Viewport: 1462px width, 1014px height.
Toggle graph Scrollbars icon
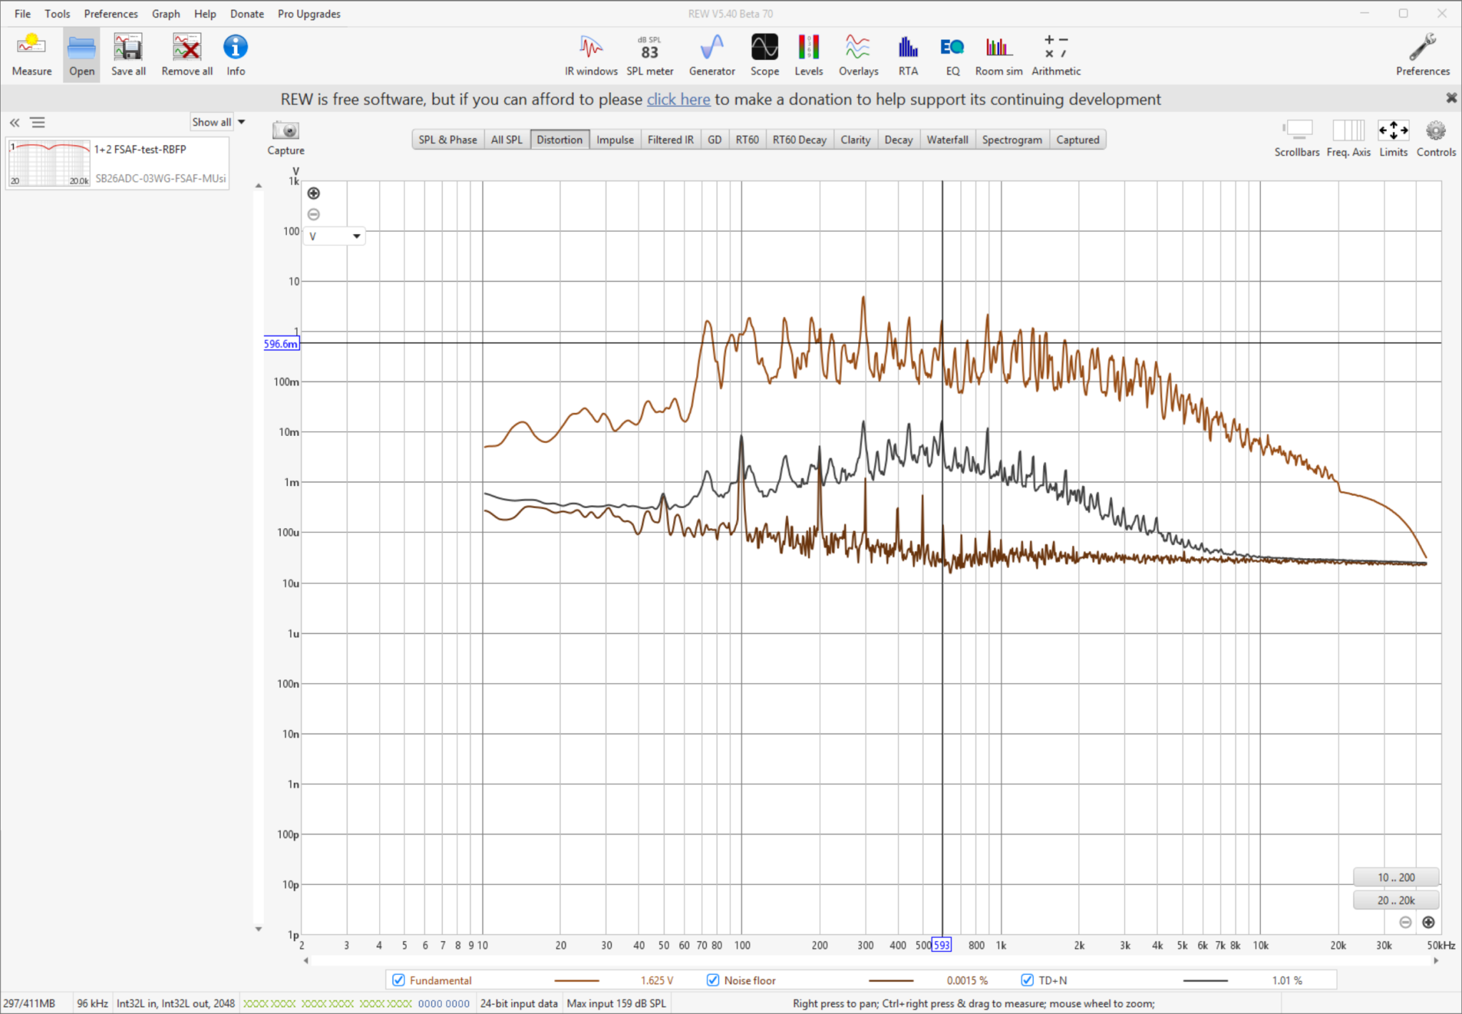[x=1297, y=138]
